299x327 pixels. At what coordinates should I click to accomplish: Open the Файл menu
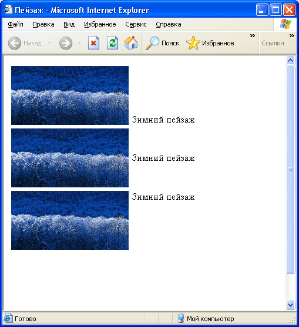coord(15,24)
